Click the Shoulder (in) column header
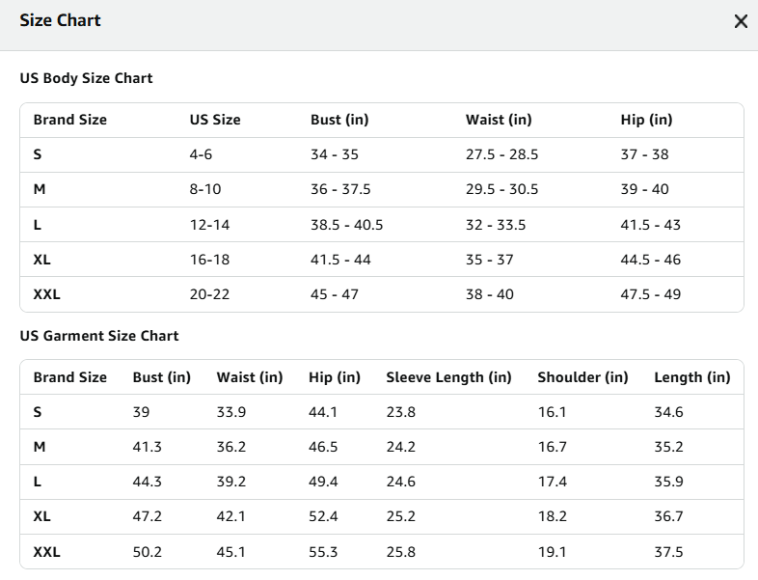The height and width of the screenshot is (580, 758). pyautogui.click(x=582, y=377)
